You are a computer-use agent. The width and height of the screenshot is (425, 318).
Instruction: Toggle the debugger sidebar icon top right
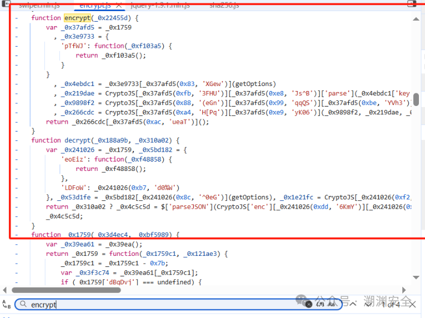coord(412,3)
